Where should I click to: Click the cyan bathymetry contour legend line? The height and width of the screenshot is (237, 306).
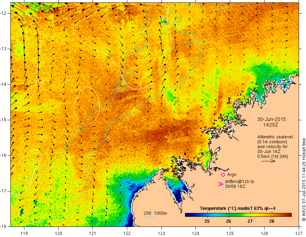(150, 217)
